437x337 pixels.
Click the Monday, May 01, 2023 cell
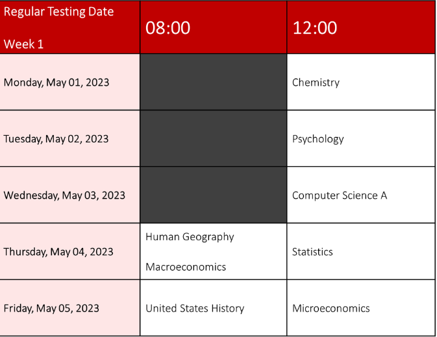pos(69,82)
